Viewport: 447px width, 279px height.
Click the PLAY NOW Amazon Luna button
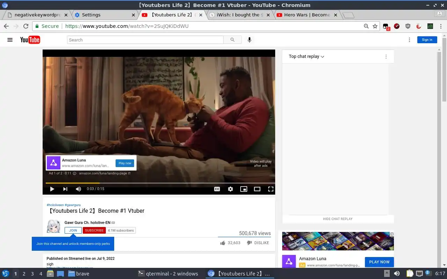tap(379, 262)
